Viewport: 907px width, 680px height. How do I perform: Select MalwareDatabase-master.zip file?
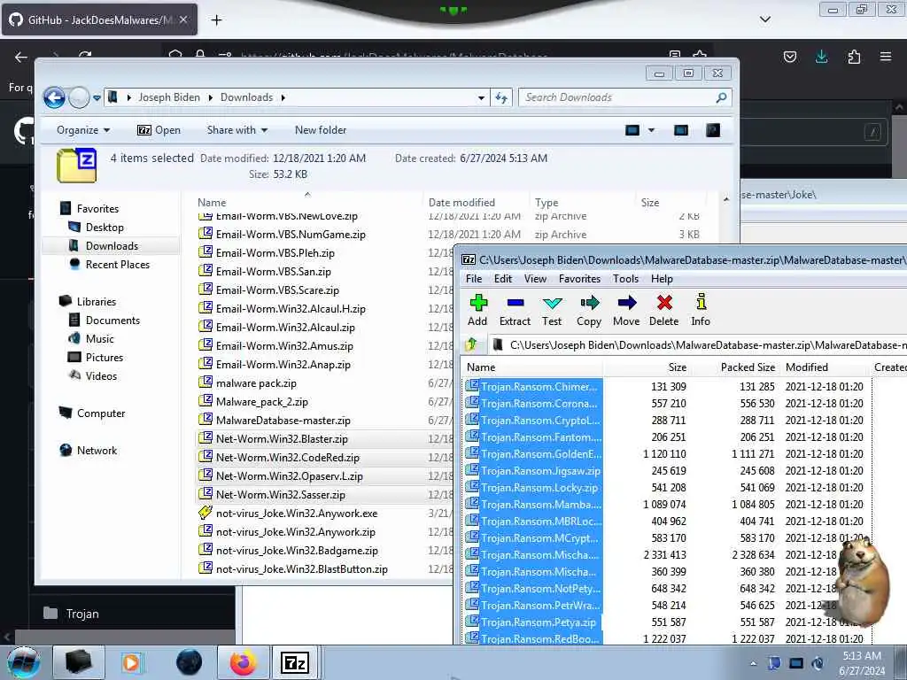283,421
